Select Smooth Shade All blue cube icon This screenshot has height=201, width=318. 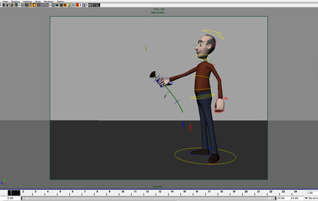click(57, 5)
